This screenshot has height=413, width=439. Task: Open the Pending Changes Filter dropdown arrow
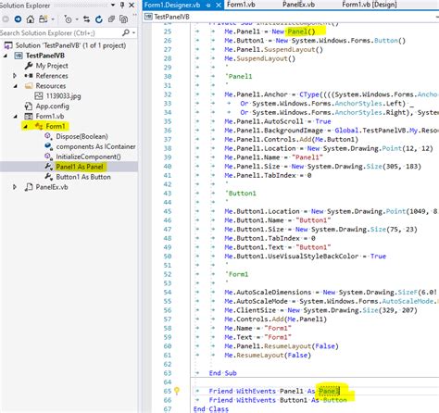pos(77,19)
